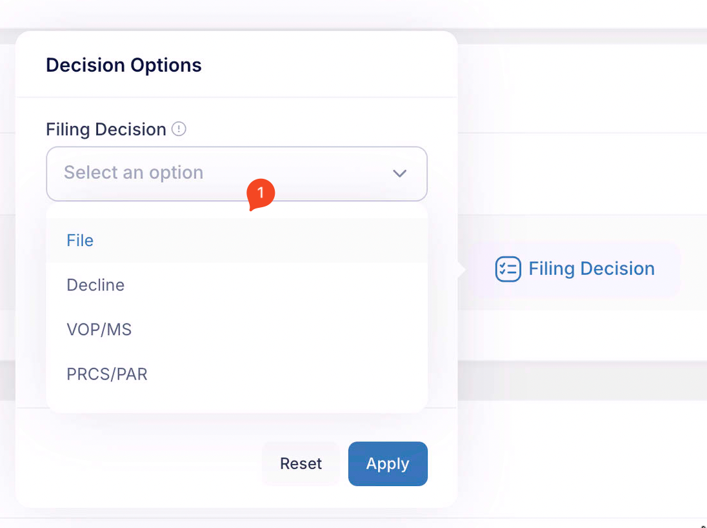
Task: Select the Decline option
Action: click(x=237, y=285)
